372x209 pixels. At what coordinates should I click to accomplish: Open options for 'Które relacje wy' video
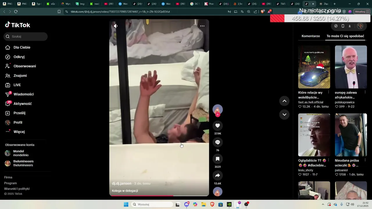click(x=328, y=92)
